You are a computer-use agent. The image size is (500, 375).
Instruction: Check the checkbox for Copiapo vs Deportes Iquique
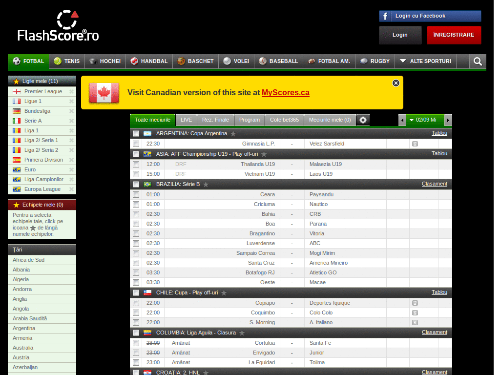pos(136,303)
